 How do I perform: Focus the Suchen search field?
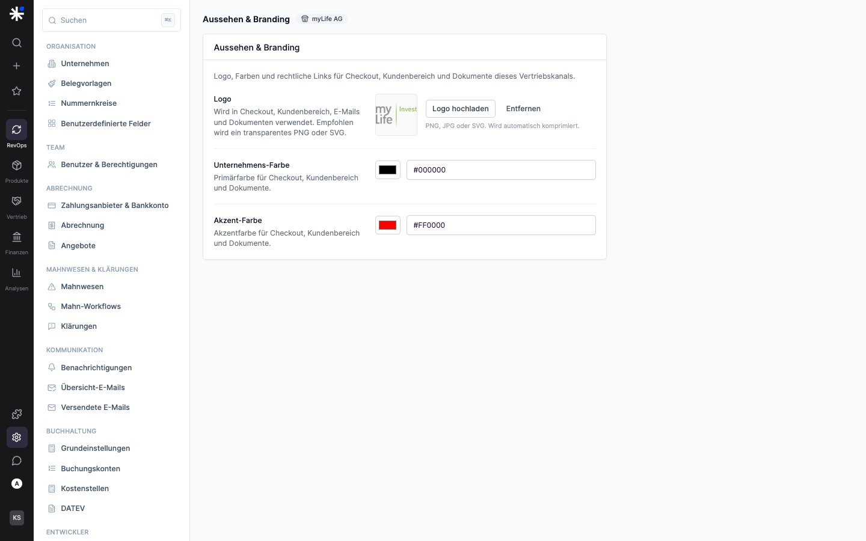click(x=111, y=20)
